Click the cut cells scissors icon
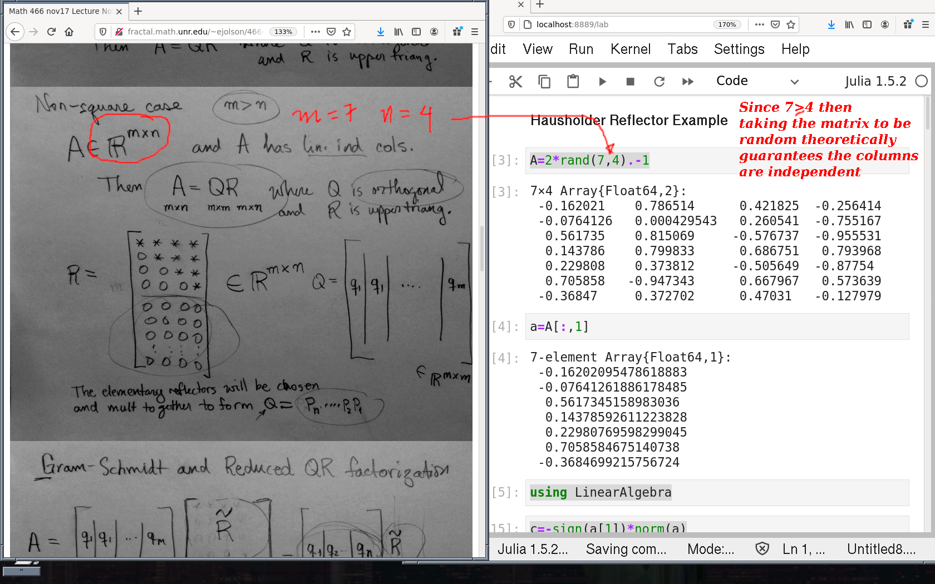The width and height of the screenshot is (935, 584). [x=515, y=82]
